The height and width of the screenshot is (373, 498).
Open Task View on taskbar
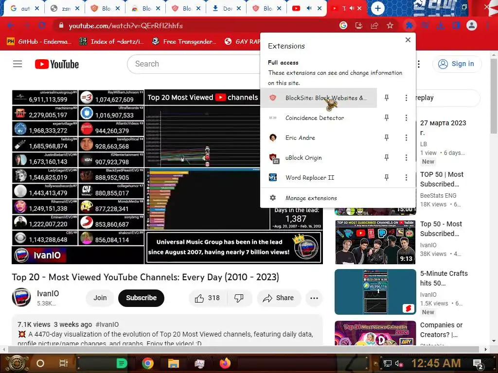click(64, 363)
